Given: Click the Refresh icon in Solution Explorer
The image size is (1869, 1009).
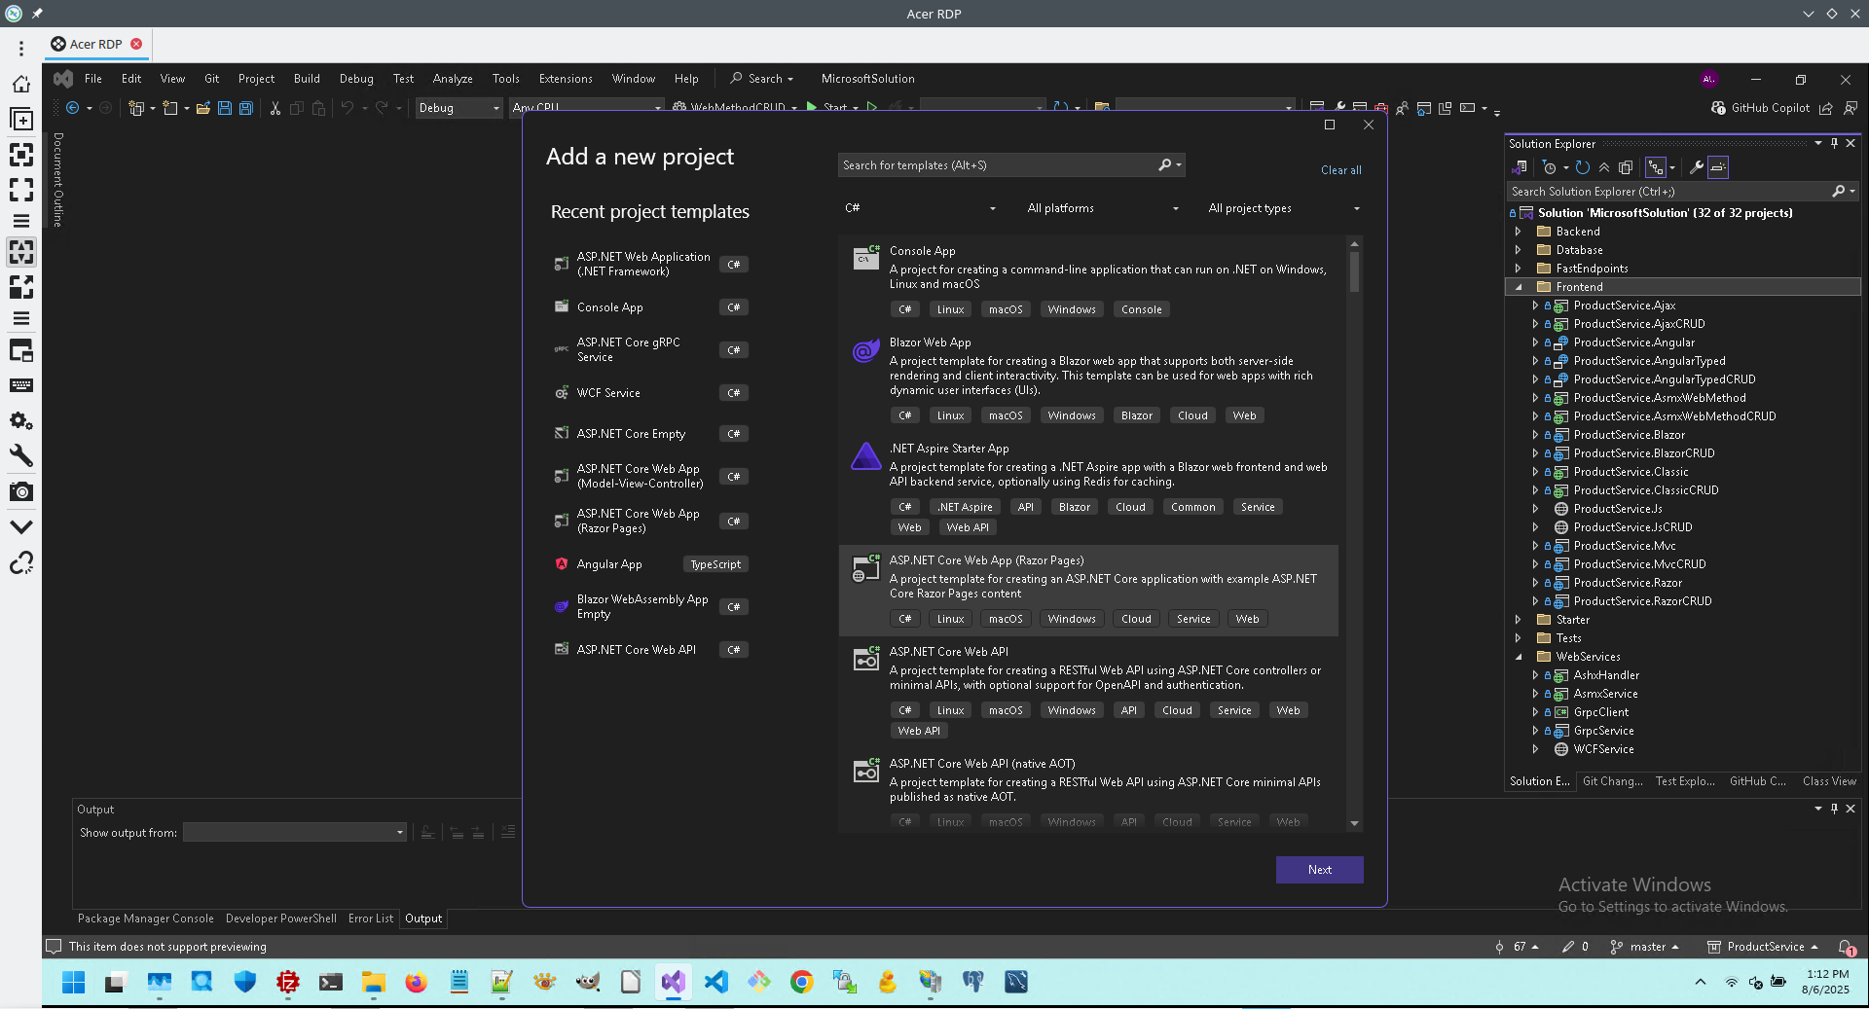Looking at the screenshot, I should coord(1583,167).
